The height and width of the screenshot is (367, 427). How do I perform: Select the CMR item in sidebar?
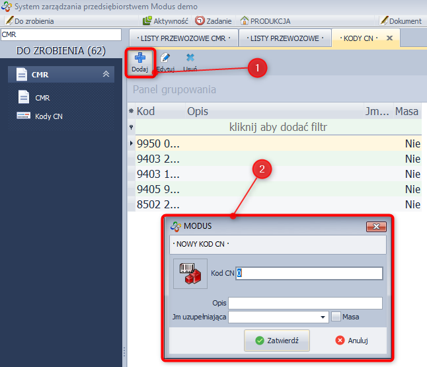coord(34,97)
